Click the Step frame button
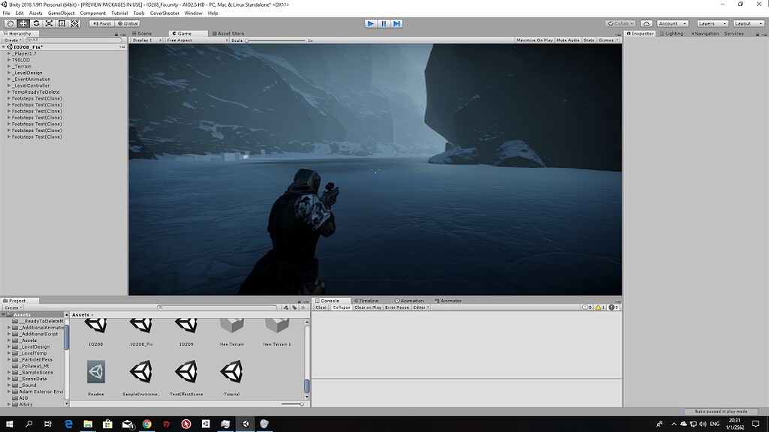The height and width of the screenshot is (432, 769). (397, 23)
